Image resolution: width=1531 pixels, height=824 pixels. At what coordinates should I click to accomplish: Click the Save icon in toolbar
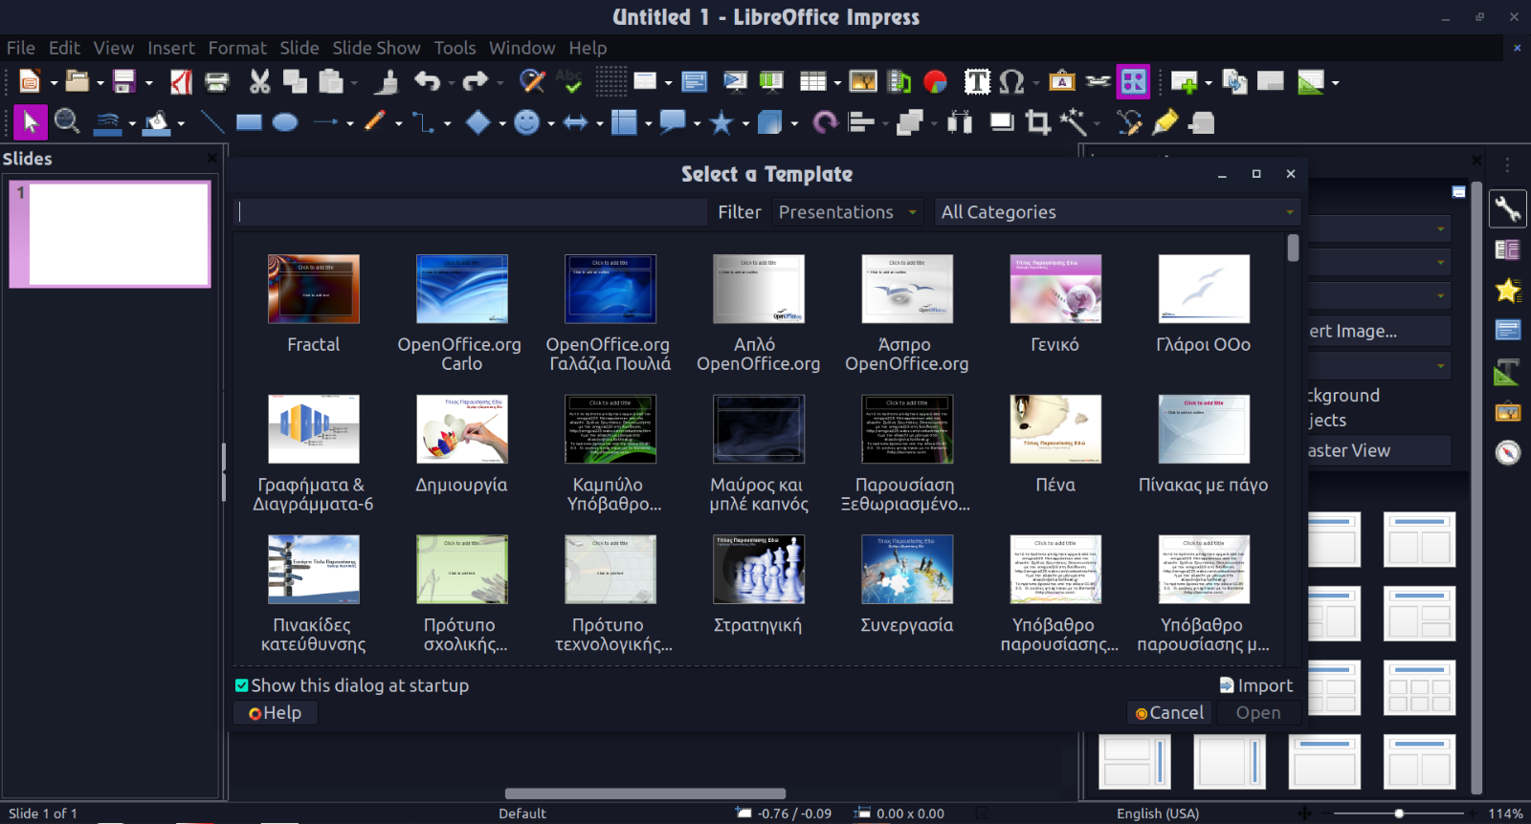point(124,82)
